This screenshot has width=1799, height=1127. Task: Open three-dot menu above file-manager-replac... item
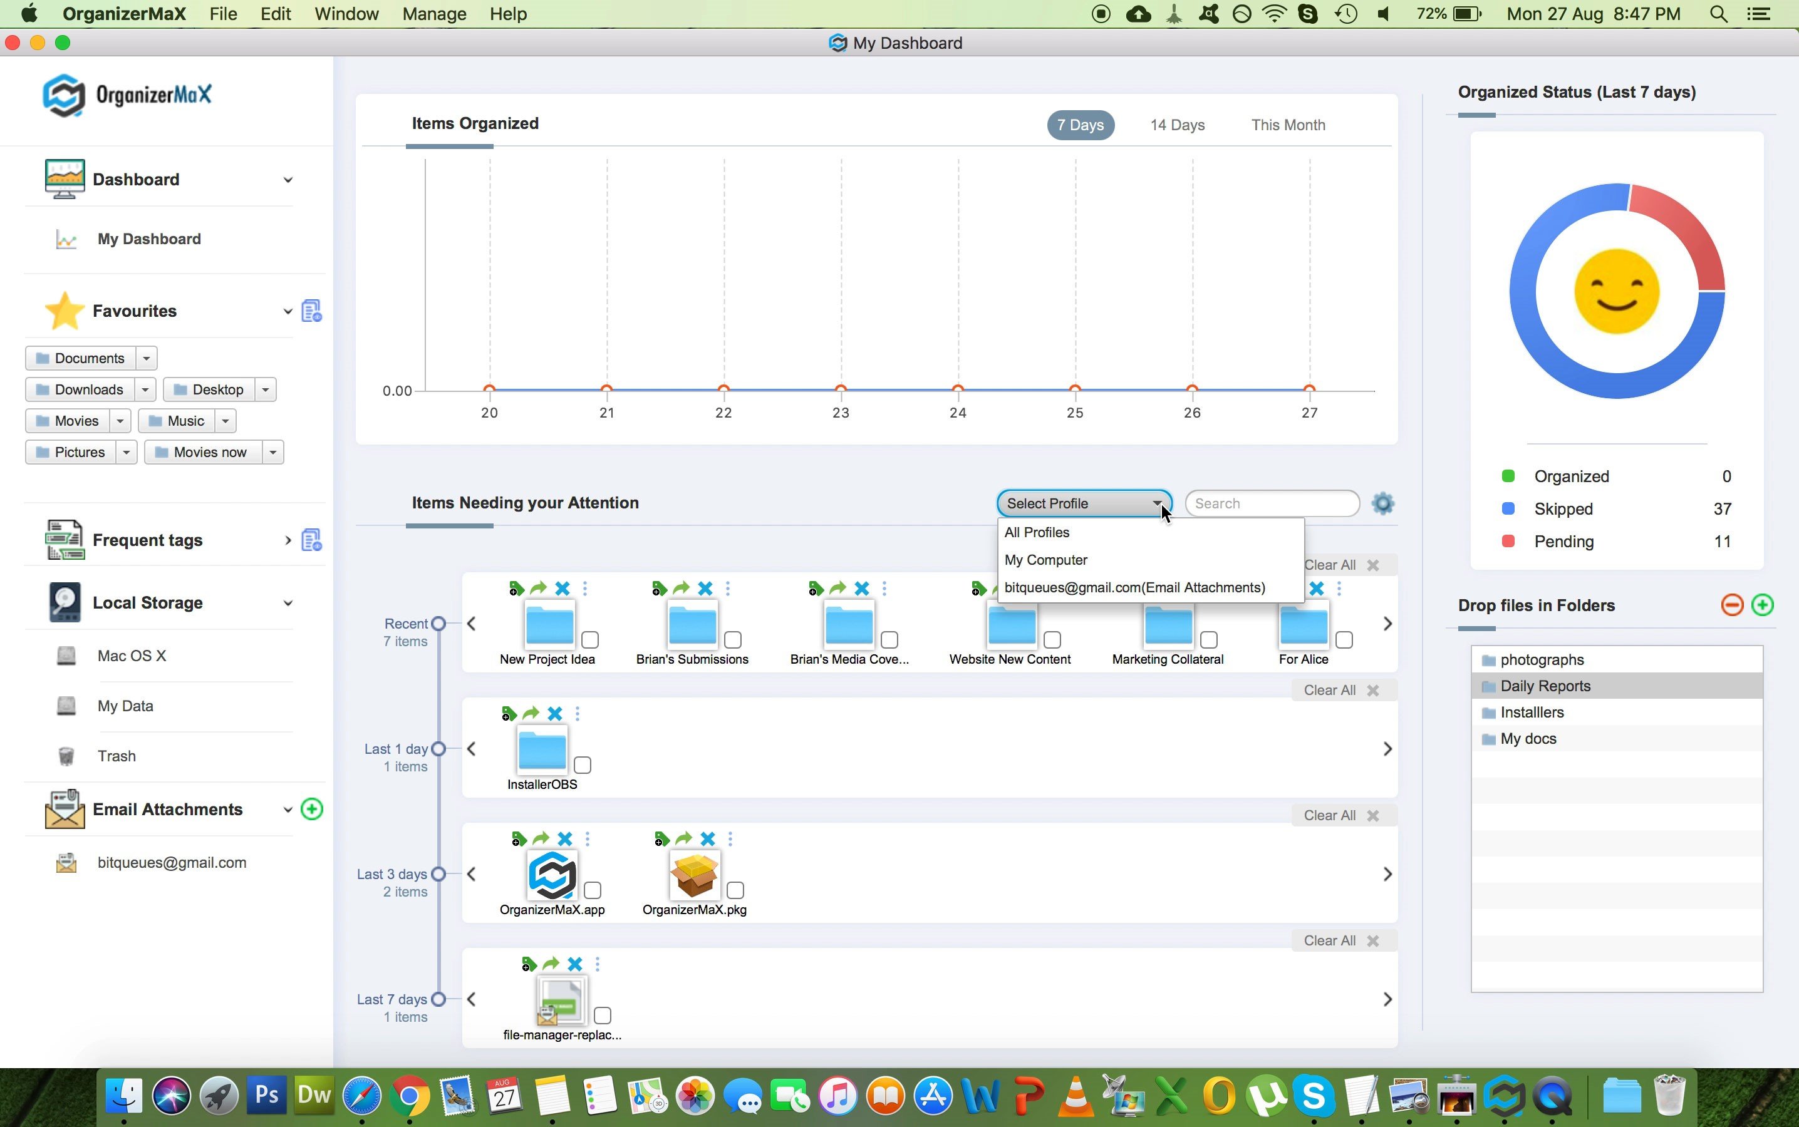597,964
